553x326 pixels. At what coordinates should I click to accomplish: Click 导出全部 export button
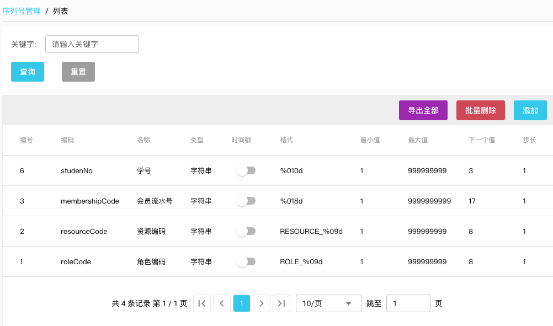coord(423,110)
